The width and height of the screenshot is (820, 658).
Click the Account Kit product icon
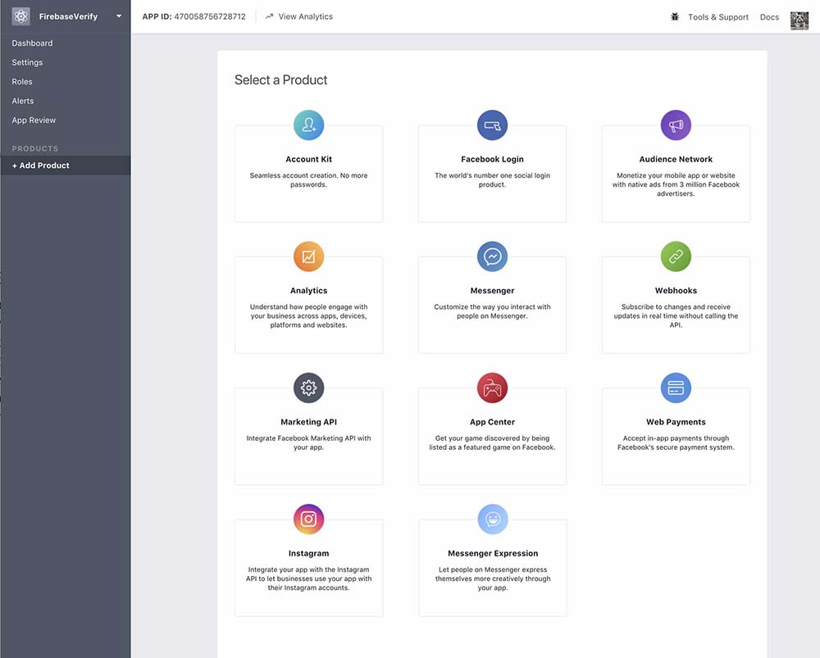click(x=308, y=125)
